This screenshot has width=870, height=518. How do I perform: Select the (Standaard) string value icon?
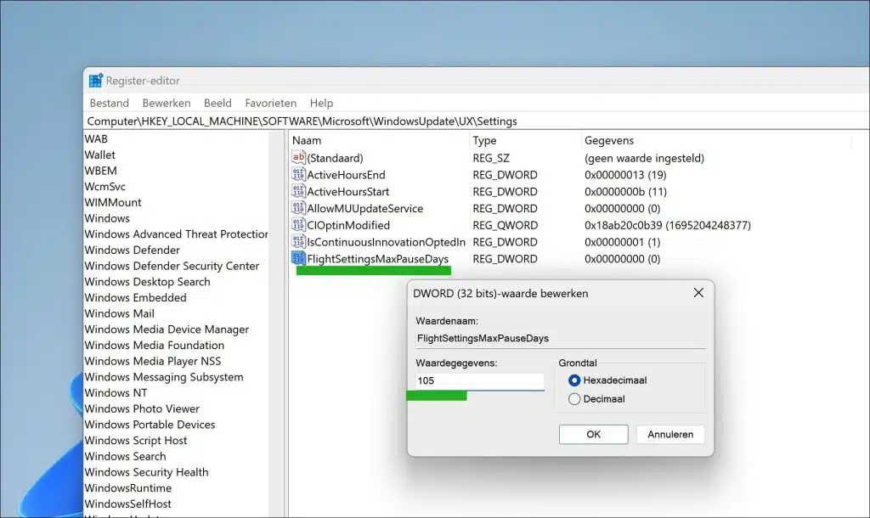pos(298,157)
